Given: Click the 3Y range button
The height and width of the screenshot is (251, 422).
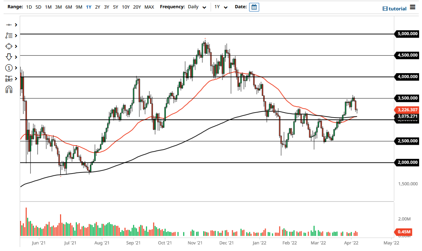Looking at the screenshot, I should (x=106, y=7).
